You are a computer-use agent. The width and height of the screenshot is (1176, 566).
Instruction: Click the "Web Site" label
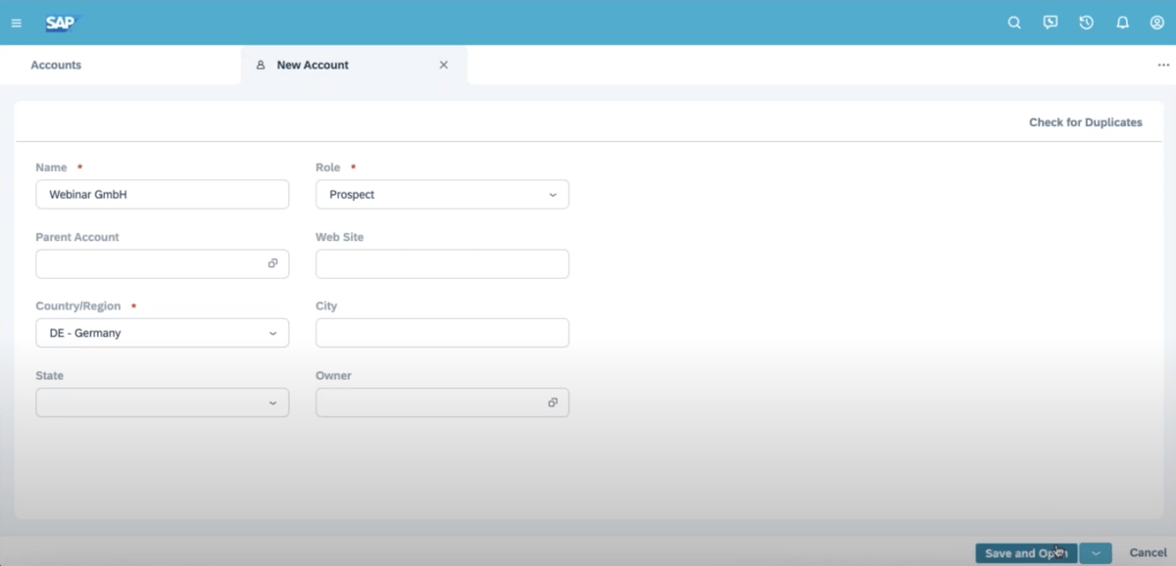[x=340, y=237]
